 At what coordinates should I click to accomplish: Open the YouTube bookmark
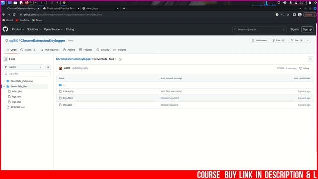(x=22, y=20)
